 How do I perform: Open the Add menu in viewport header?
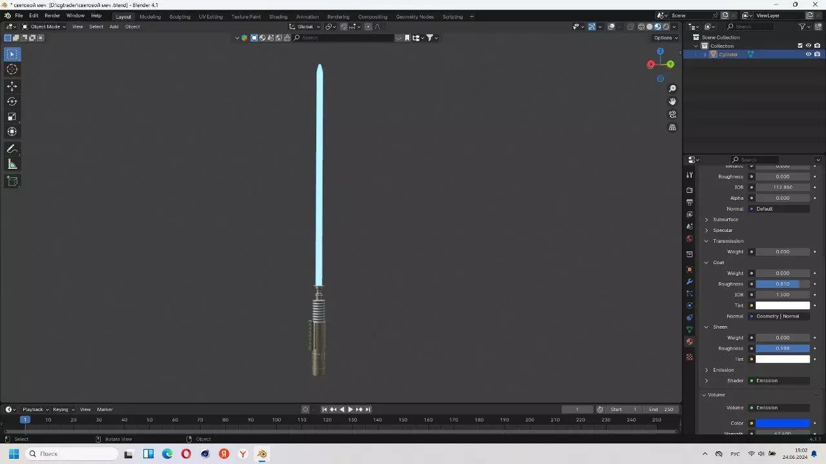coord(114,26)
